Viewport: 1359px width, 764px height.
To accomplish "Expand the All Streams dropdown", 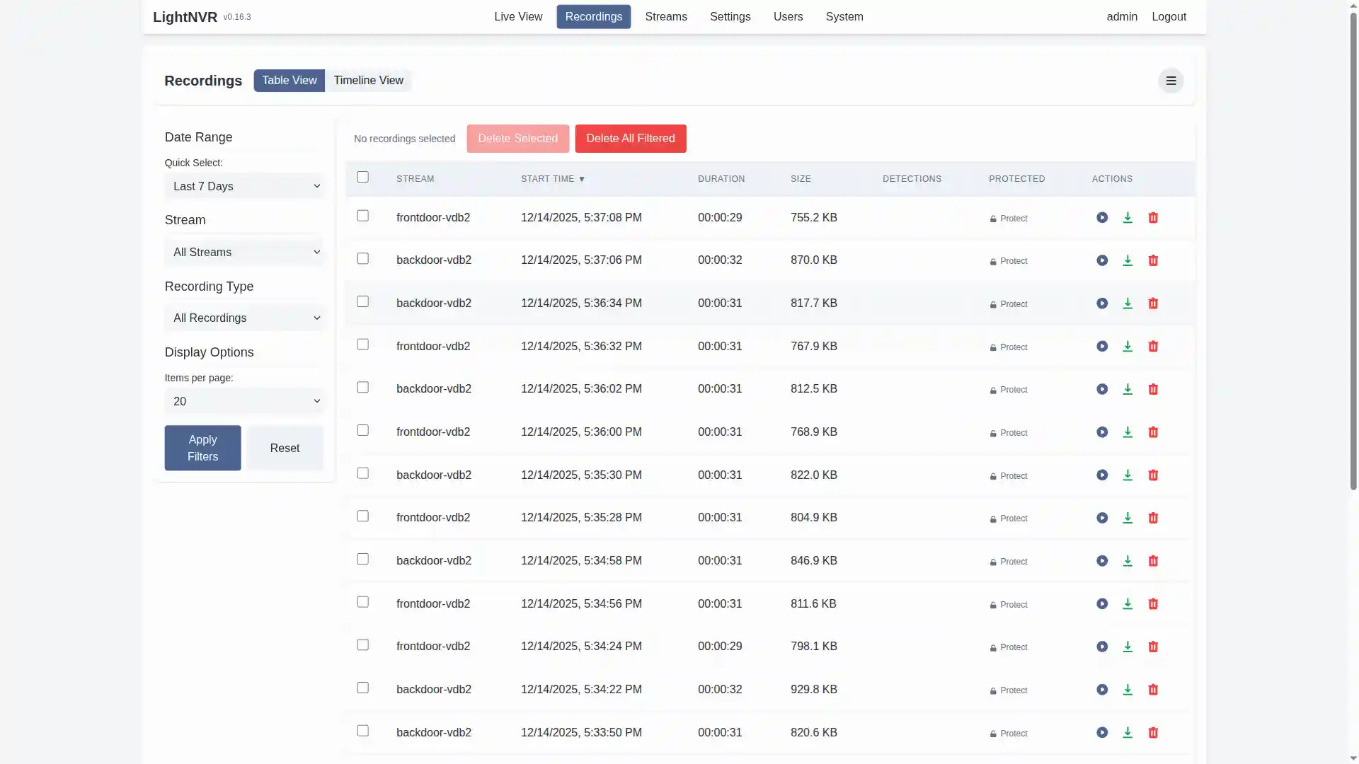I will point(245,253).
